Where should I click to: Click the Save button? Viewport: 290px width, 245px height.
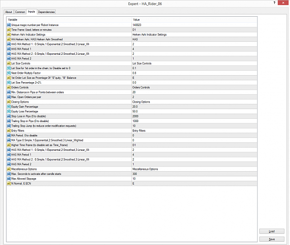pyautogui.click(x=272, y=239)
